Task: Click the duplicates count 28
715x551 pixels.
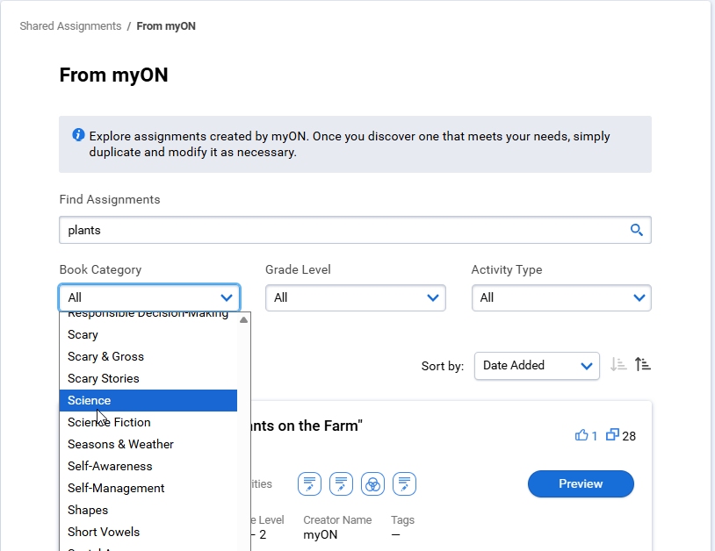Action: pos(629,436)
